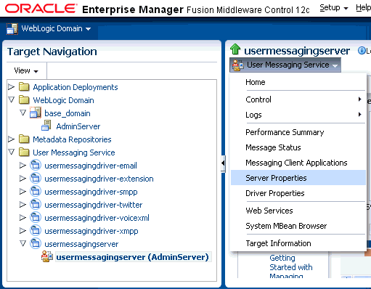Click the base_domain icon in tree
This screenshot has height=289, width=371.
click(36, 113)
